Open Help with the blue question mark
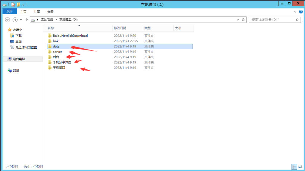Viewport: 305px width, 171px height. [x=300, y=12]
